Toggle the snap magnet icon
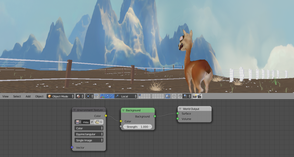 (x=180, y=96)
